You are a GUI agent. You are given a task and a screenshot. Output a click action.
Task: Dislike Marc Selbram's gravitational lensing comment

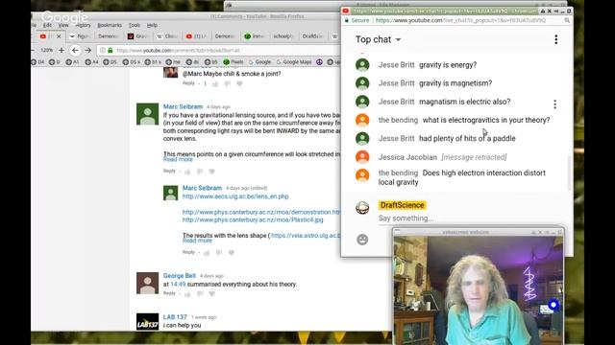pos(200,172)
